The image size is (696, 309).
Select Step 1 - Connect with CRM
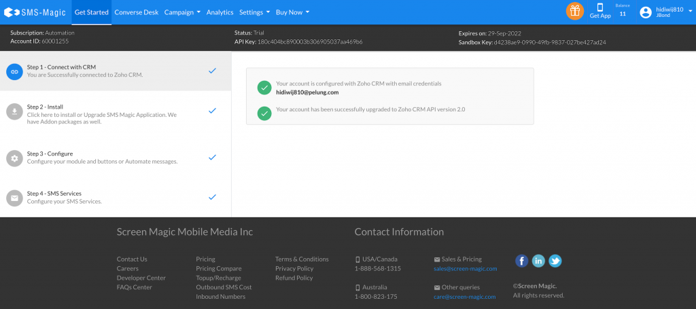pyautogui.click(x=116, y=71)
